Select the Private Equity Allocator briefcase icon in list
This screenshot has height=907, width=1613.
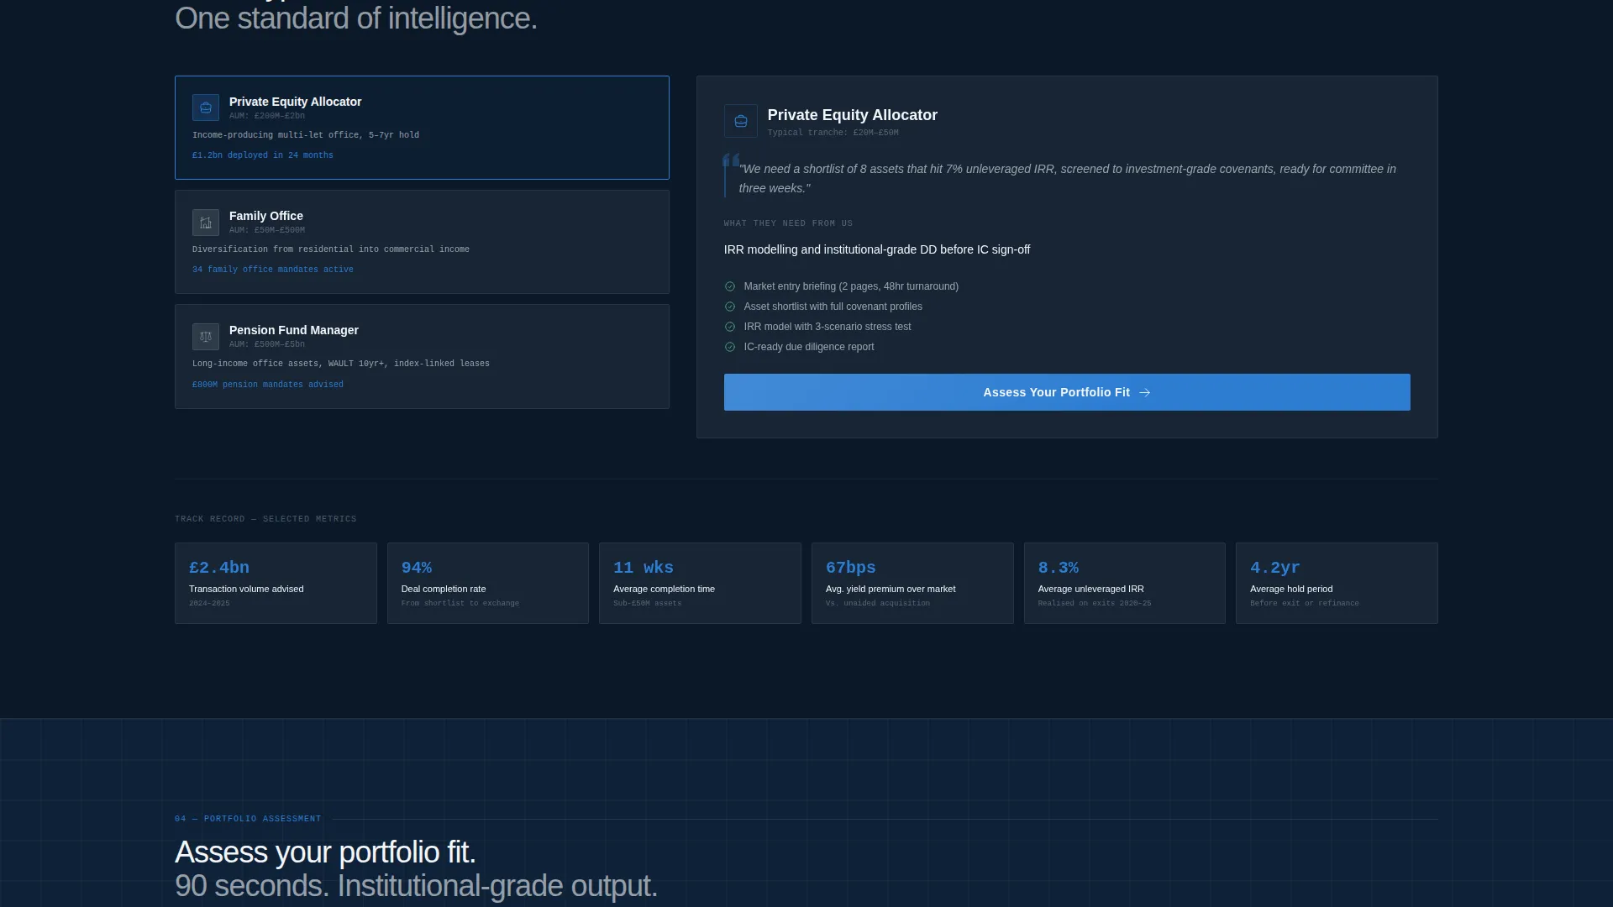206,107
